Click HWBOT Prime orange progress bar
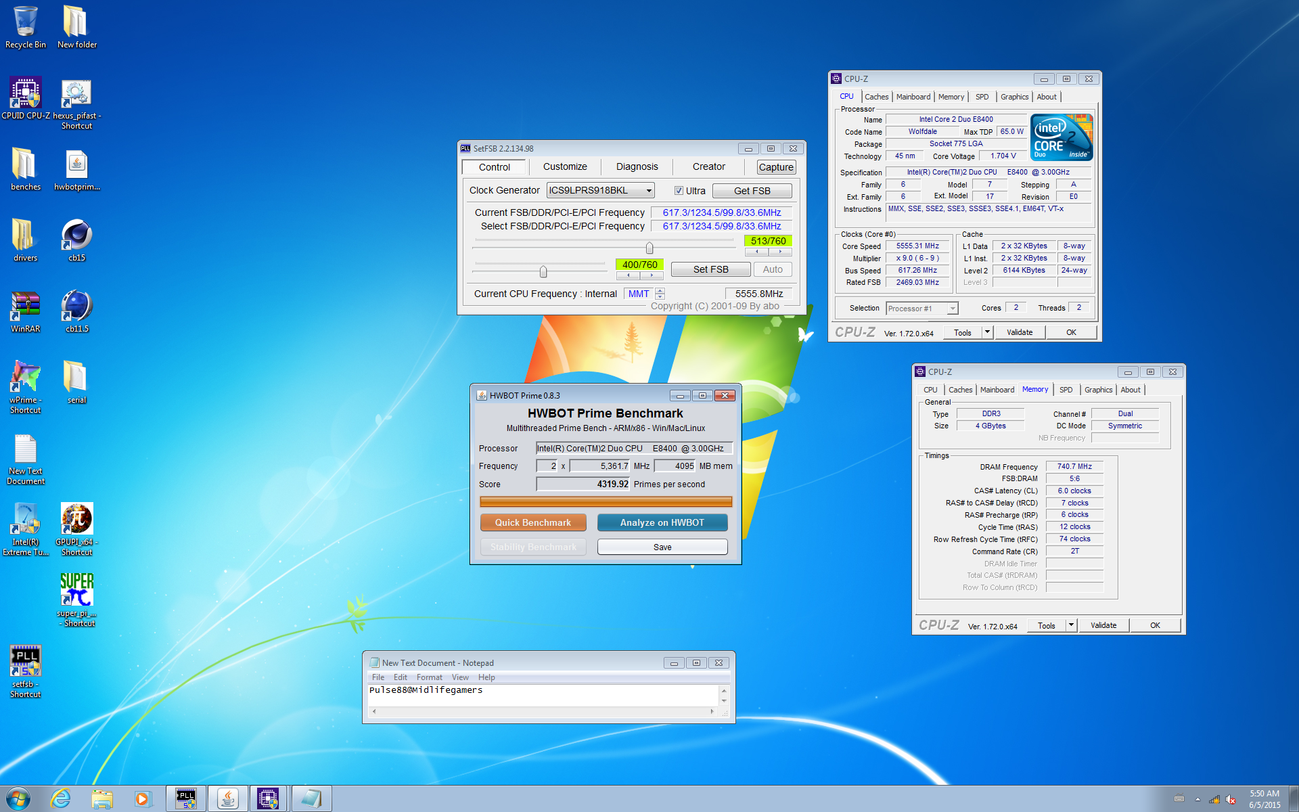This screenshot has height=812, width=1299. tap(606, 501)
